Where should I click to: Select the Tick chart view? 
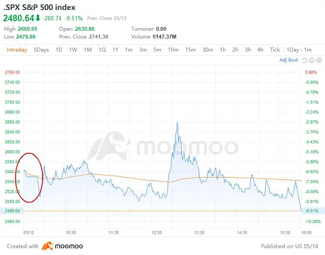[275, 50]
